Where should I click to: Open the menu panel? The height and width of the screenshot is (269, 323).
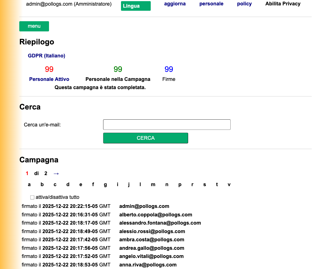coord(34,26)
